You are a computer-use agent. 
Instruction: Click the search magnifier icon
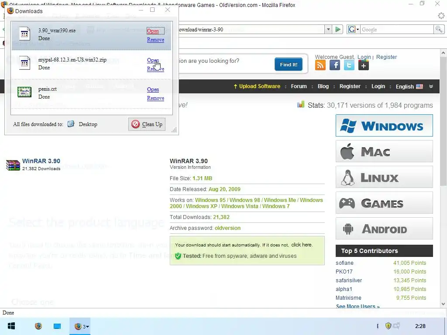click(438, 29)
